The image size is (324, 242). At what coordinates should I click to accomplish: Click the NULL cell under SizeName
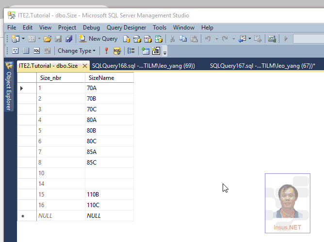click(x=109, y=216)
